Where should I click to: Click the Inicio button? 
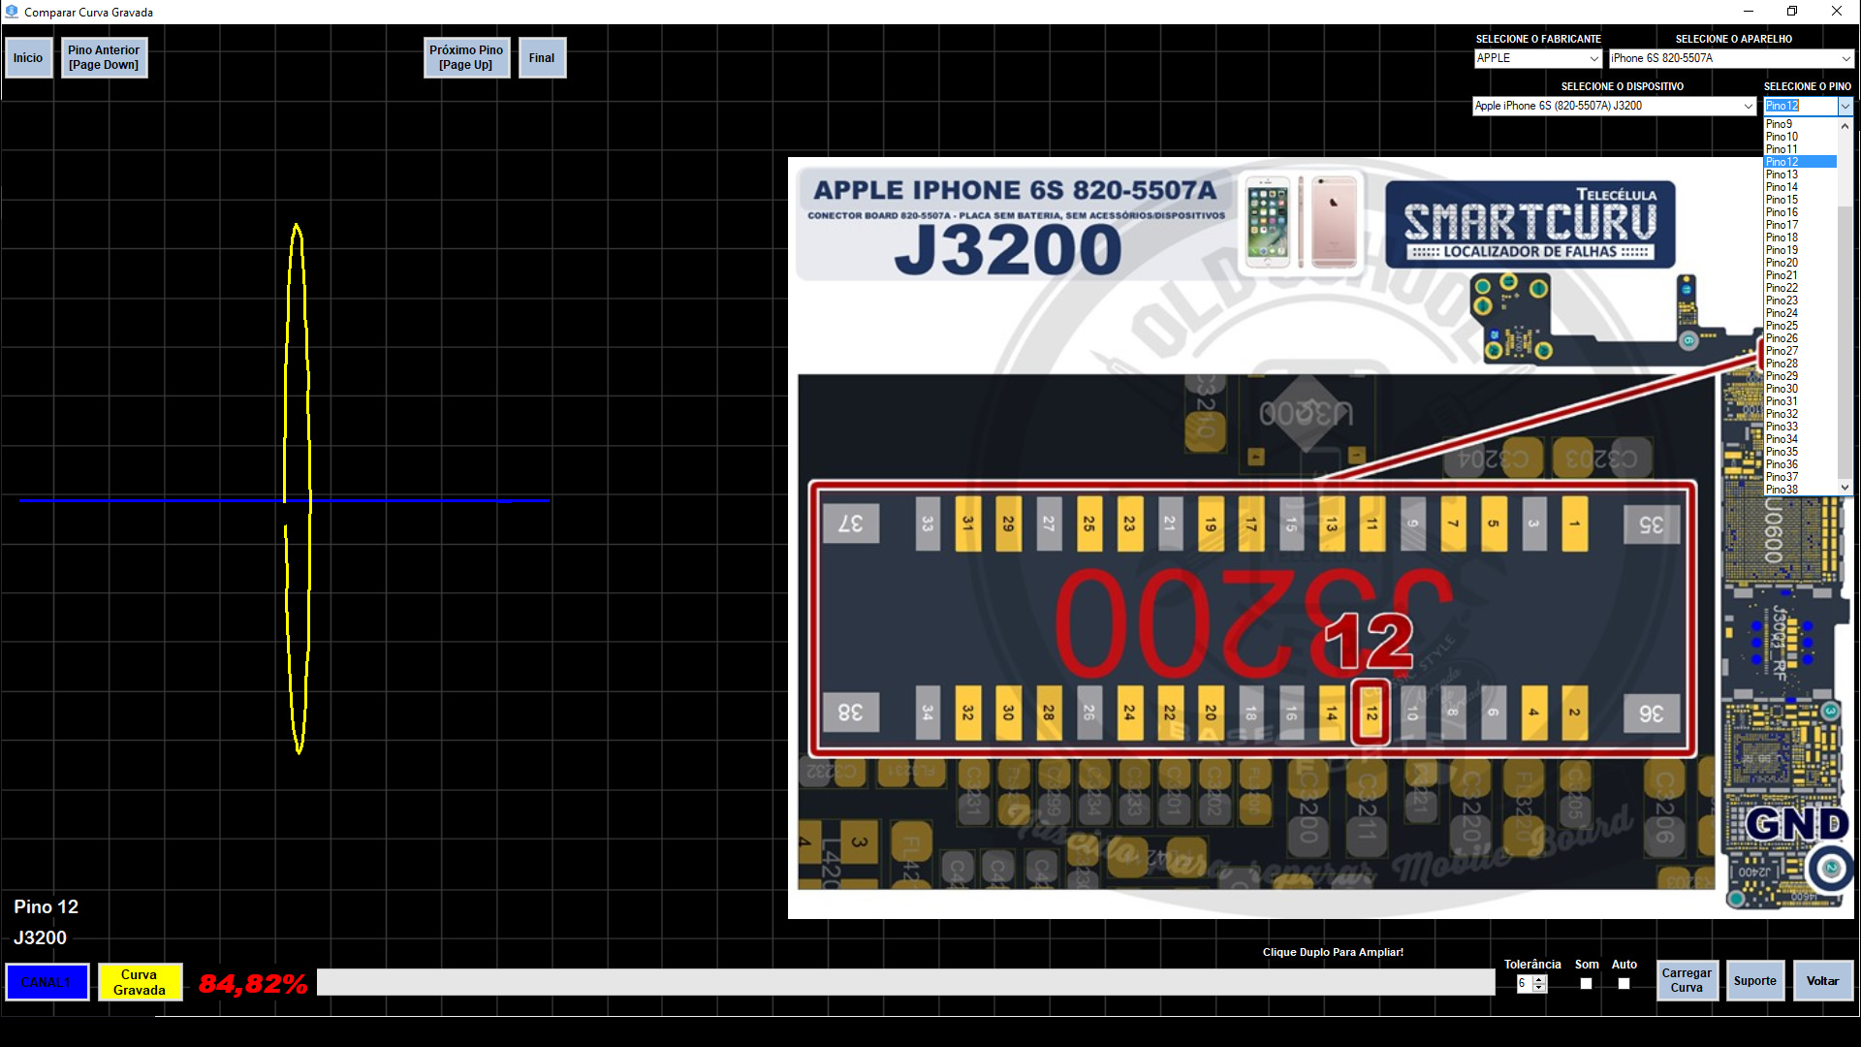pyautogui.click(x=28, y=58)
